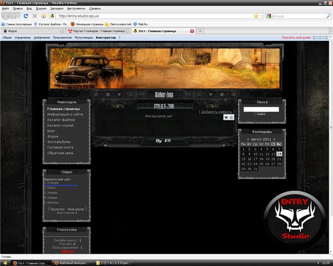Screen dimensions: 333x266
Task: Select poll option Отлично
Action: coord(52,183)
